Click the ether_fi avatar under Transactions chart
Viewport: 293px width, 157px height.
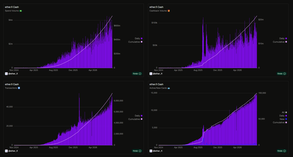pos(6,151)
